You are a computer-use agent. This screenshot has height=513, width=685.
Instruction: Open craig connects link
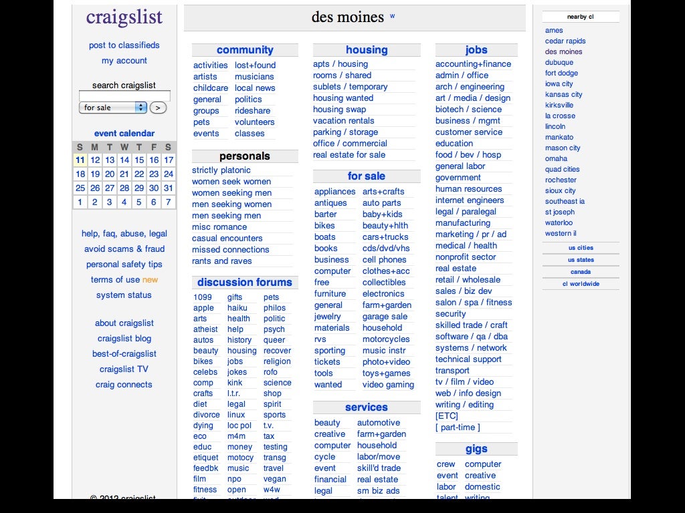tap(124, 385)
